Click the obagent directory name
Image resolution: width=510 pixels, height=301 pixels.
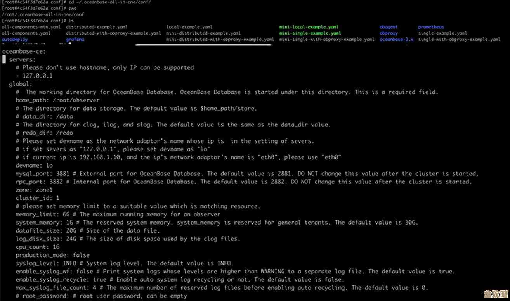point(389,27)
